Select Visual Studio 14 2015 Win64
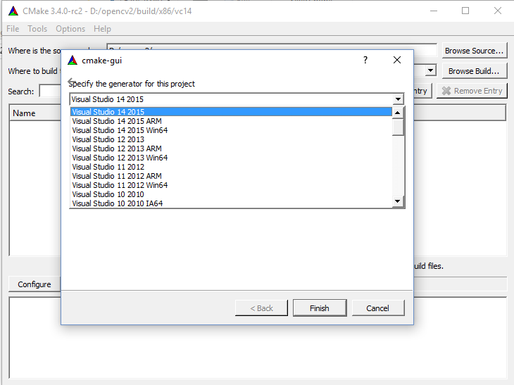Image resolution: width=514 pixels, height=385 pixels. (x=231, y=130)
